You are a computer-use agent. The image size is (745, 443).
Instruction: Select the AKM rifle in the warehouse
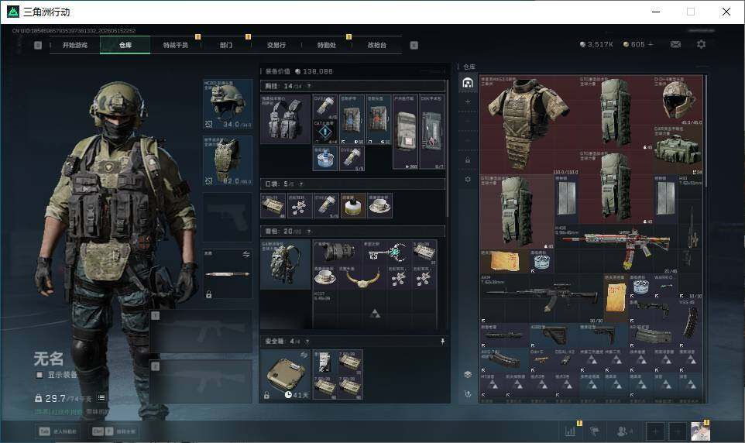(x=541, y=298)
